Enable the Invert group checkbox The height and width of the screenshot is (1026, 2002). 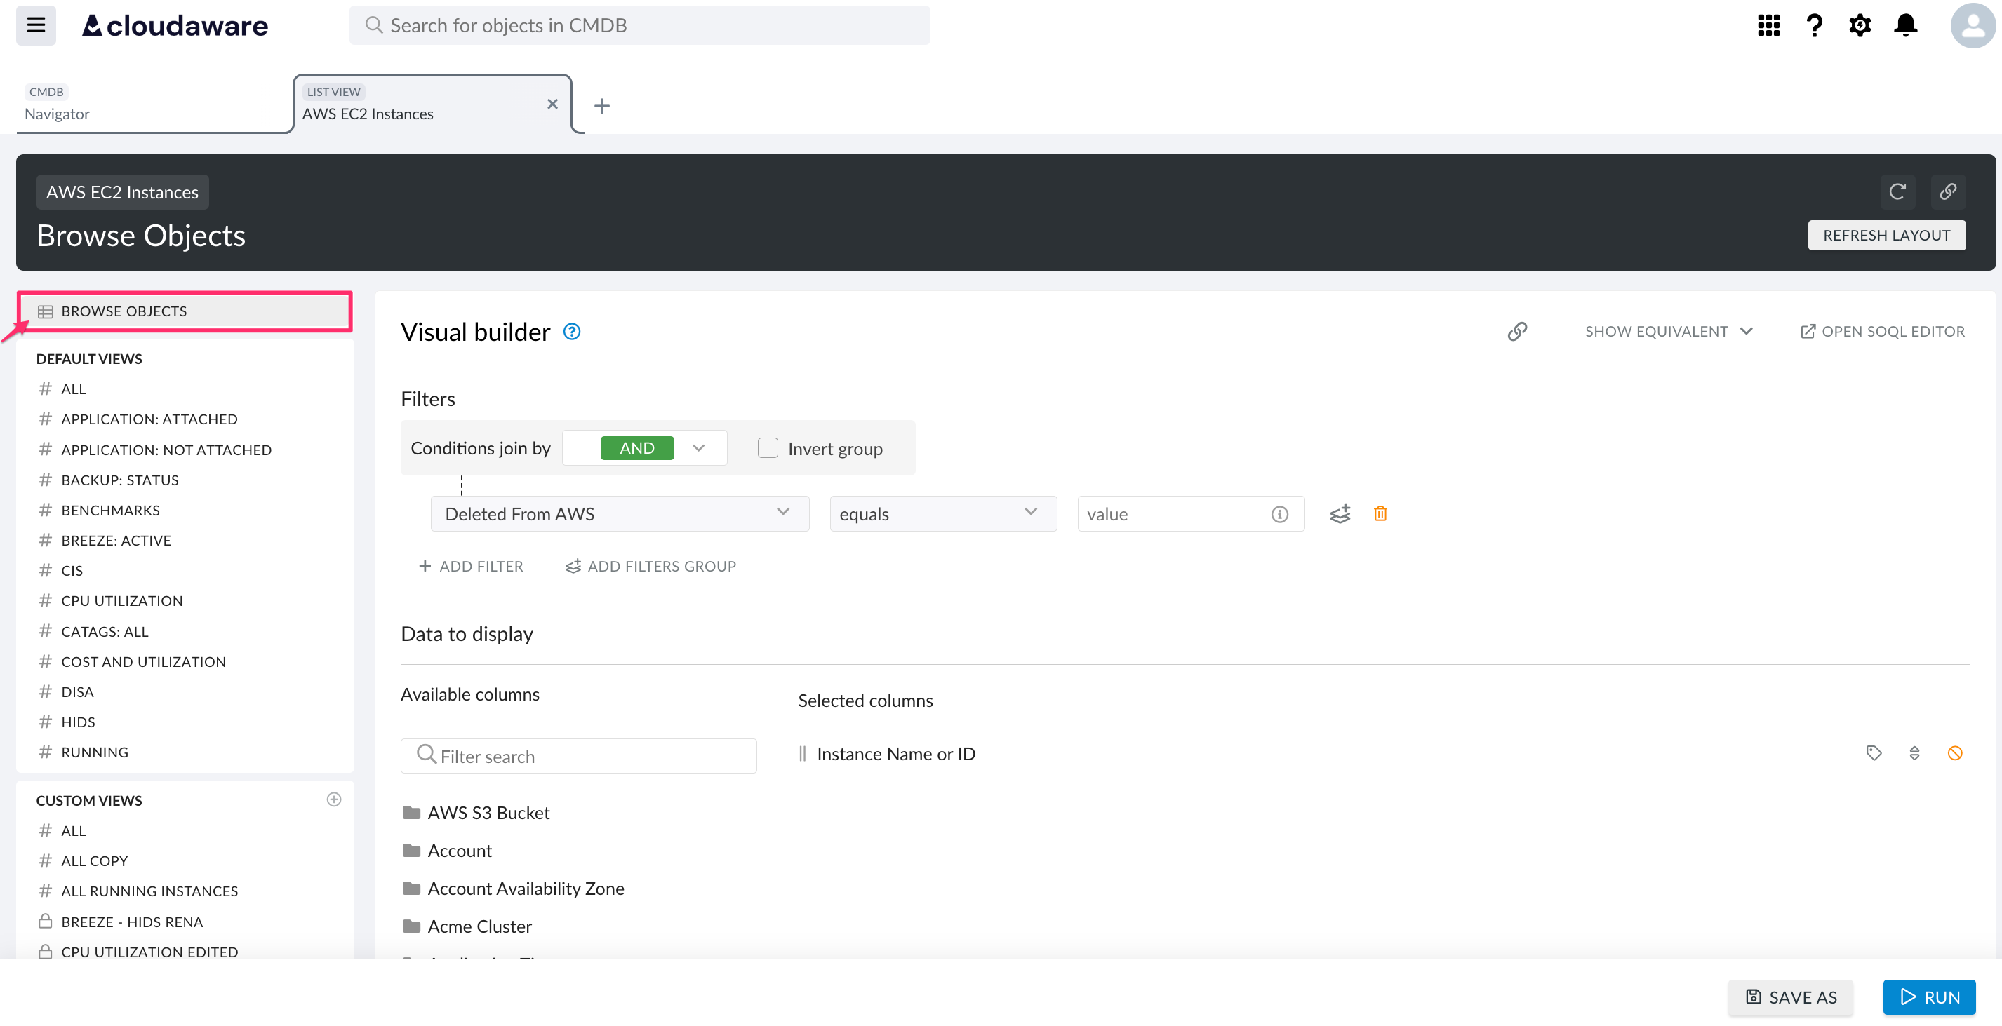click(767, 447)
